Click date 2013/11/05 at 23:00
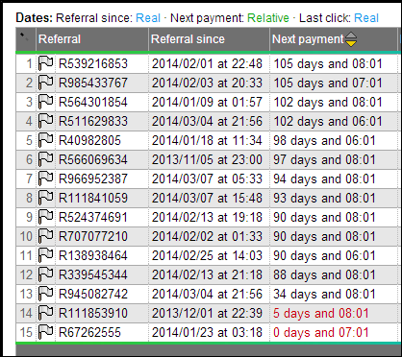 (x=207, y=159)
